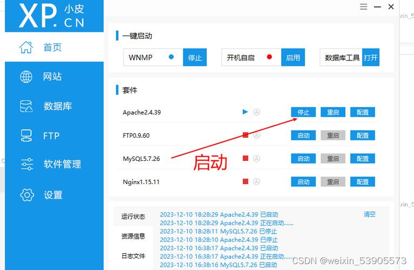Viewport: 414px width, 270px height.
Task: Configure Nginx1.15.11 with 配置 button
Action: [363, 182]
